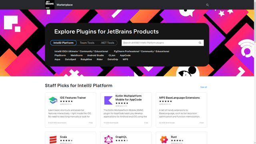This screenshot has height=144, width=256.
Task: Focus the plugin search input field
Action: point(160,43)
